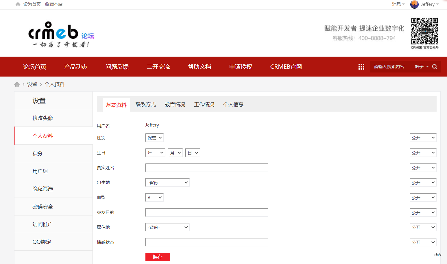The image size is (447, 264).
Task: Click the 交友目的 input field
Action: (206, 212)
